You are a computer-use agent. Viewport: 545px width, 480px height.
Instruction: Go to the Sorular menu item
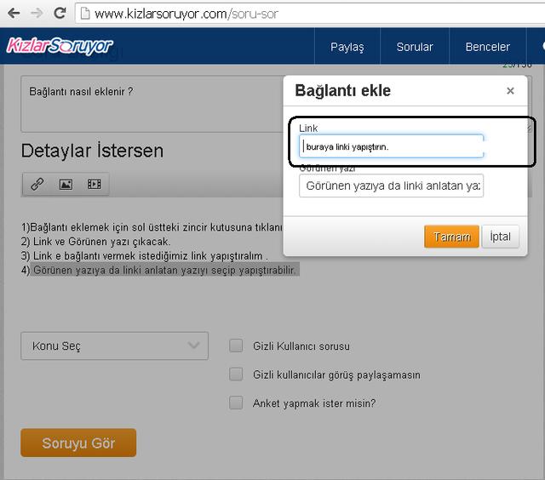(x=415, y=47)
